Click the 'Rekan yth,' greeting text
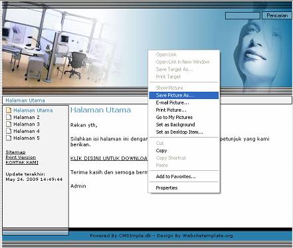Image resolution: width=293 pixels, height=248 pixels. pos(84,125)
